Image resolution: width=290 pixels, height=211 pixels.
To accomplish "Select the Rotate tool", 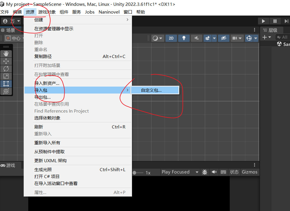I will coord(6,69).
